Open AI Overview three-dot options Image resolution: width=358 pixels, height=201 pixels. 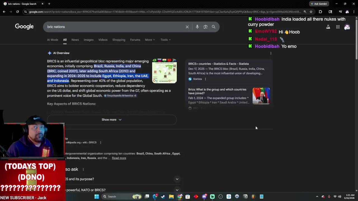tap(271, 53)
